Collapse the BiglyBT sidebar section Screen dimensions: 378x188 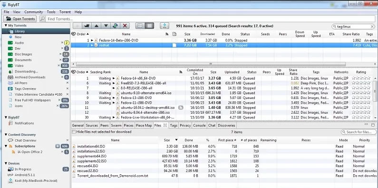(6, 117)
